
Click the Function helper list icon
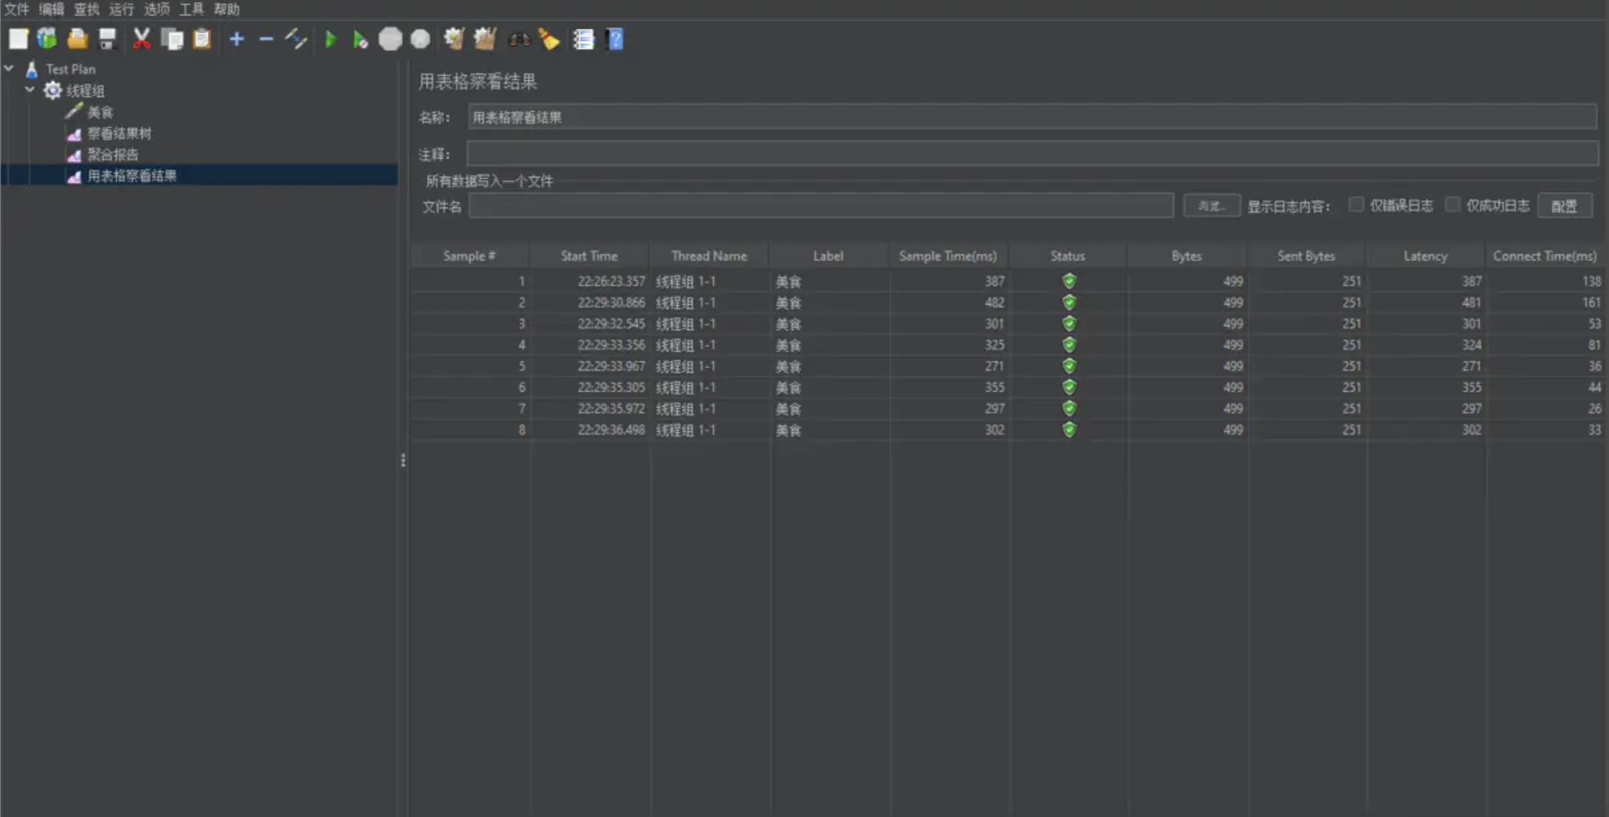[x=583, y=40]
